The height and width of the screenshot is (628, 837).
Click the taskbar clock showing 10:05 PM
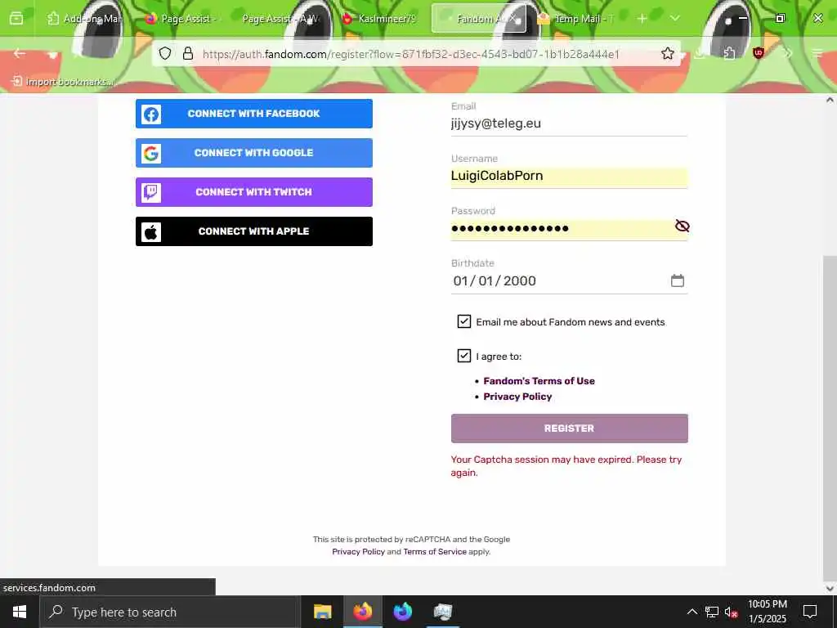(767, 612)
